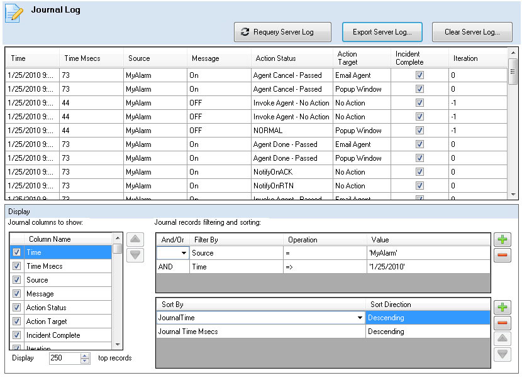Click the green plus icon beside the sort grid
The image size is (522, 378).
pyautogui.click(x=502, y=308)
